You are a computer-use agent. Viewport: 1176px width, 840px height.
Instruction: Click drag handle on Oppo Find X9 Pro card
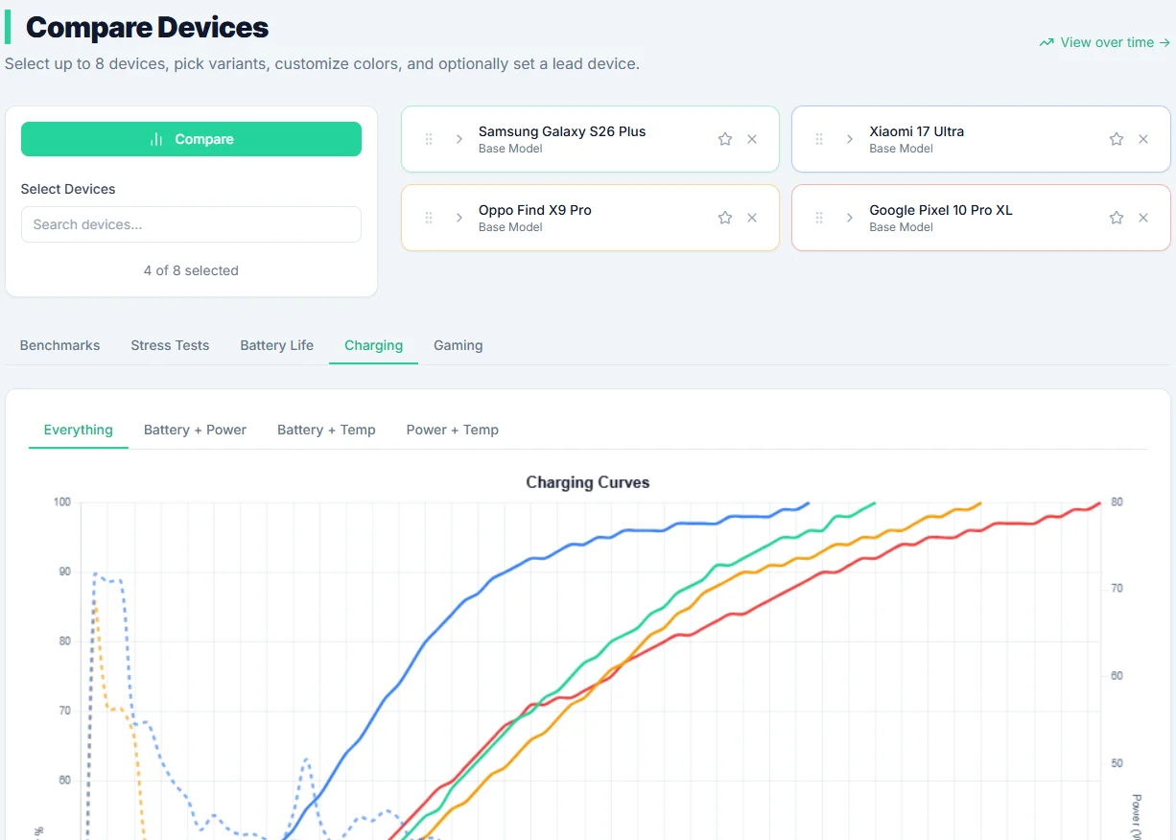[429, 218]
